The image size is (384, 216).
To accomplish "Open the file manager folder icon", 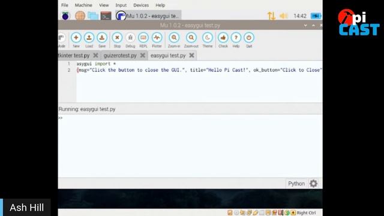I will tap(93, 16).
